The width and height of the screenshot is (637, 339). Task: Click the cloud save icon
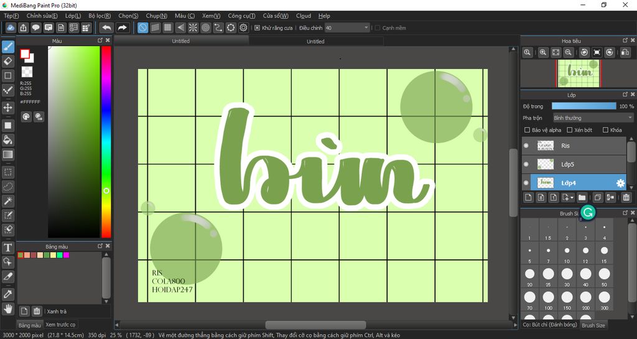[x=11, y=27]
